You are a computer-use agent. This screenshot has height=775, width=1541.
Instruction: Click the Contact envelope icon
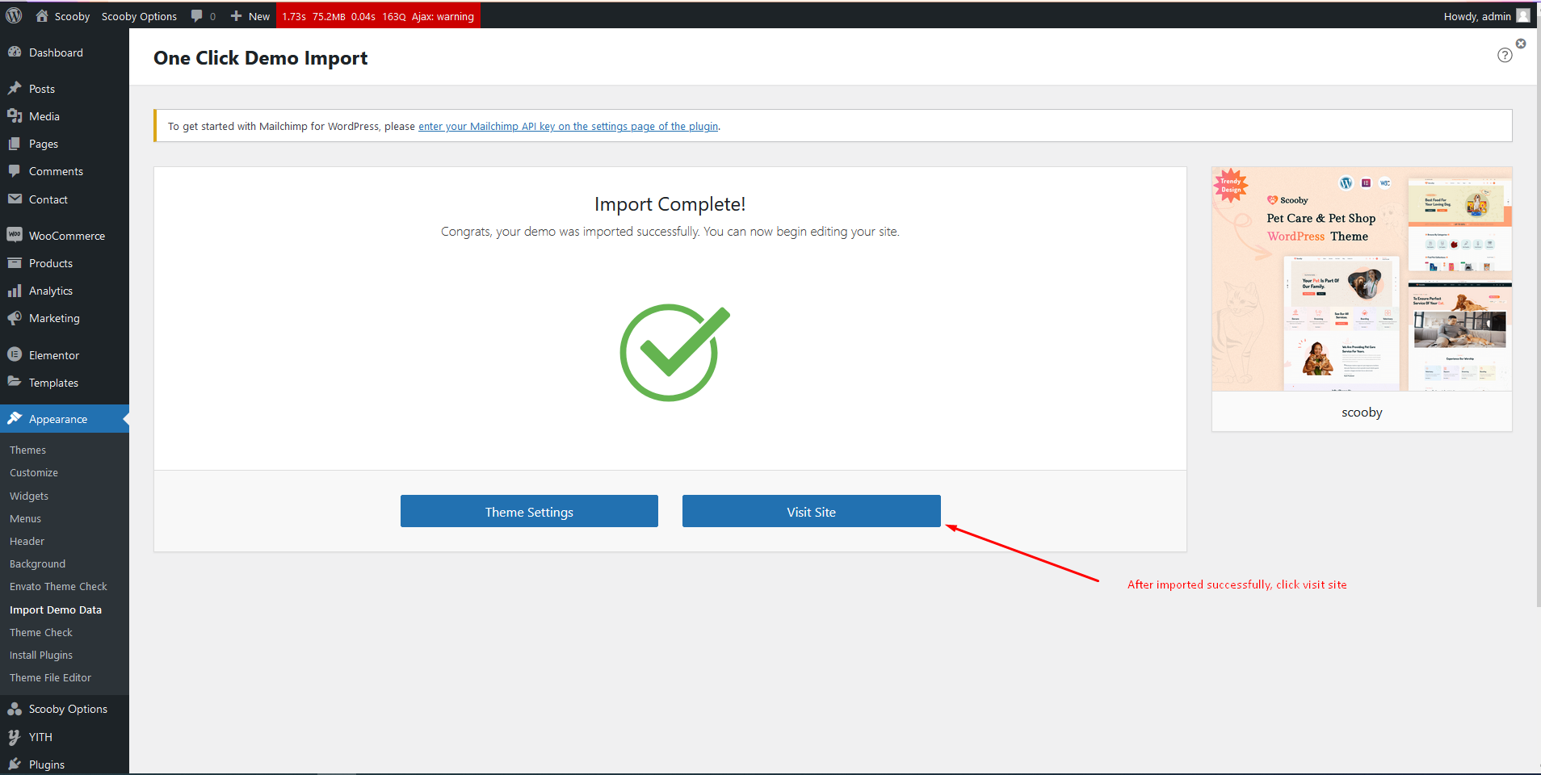(x=15, y=199)
